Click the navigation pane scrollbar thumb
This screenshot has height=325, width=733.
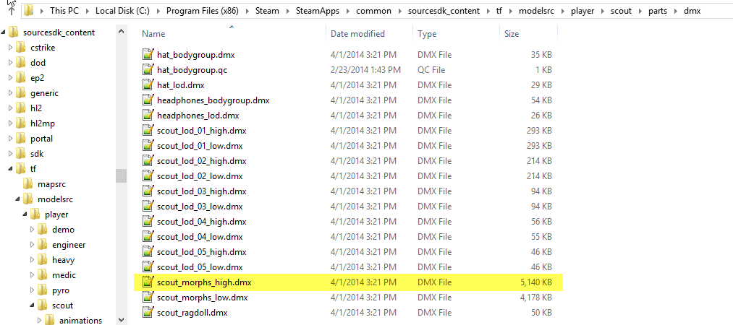(121, 175)
